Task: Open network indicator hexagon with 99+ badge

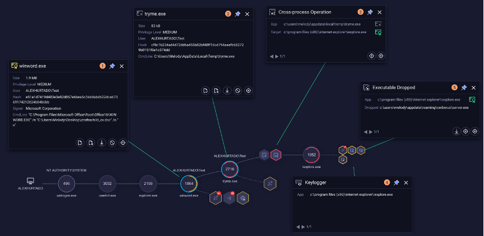Action: 215,198
